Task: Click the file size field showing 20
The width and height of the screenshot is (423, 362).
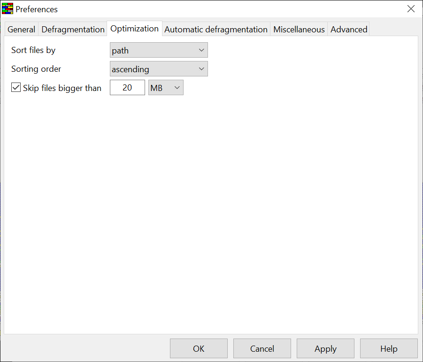Action: point(127,88)
